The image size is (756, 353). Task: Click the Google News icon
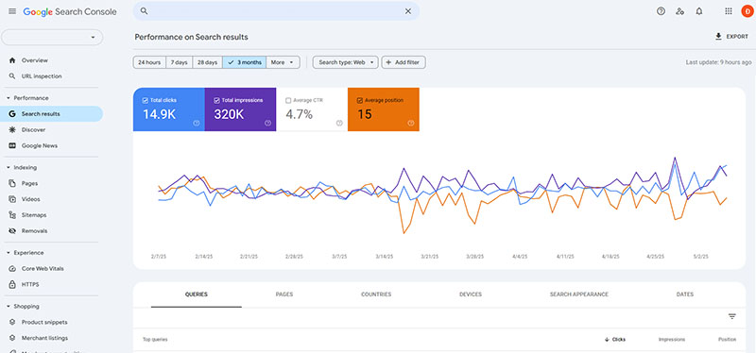point(12,145)
